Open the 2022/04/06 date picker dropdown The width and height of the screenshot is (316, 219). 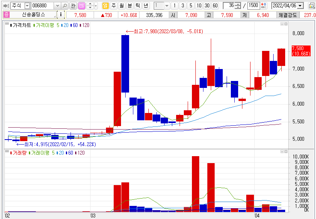(x=300, y=6)
